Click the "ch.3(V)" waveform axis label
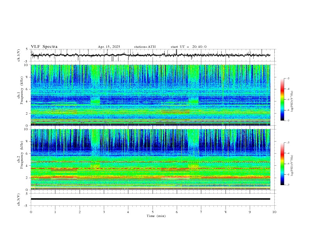Image resolution: width=309 pixels, height=238 pixels. [x=19, y=199]
